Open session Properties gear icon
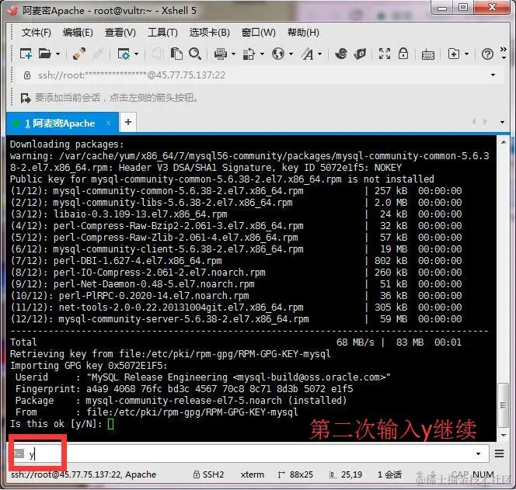The image size is (516, 490). pyautogui.click(x=124, y=54)
